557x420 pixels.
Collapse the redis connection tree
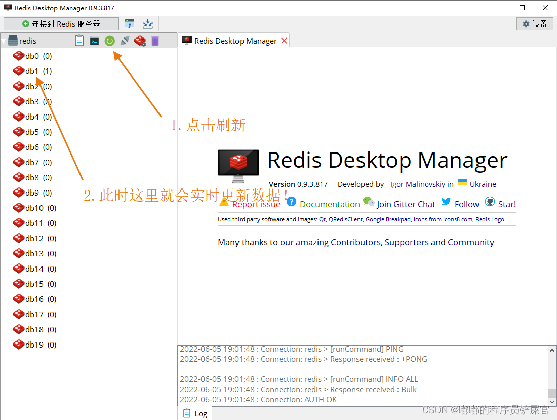(4, 41)
